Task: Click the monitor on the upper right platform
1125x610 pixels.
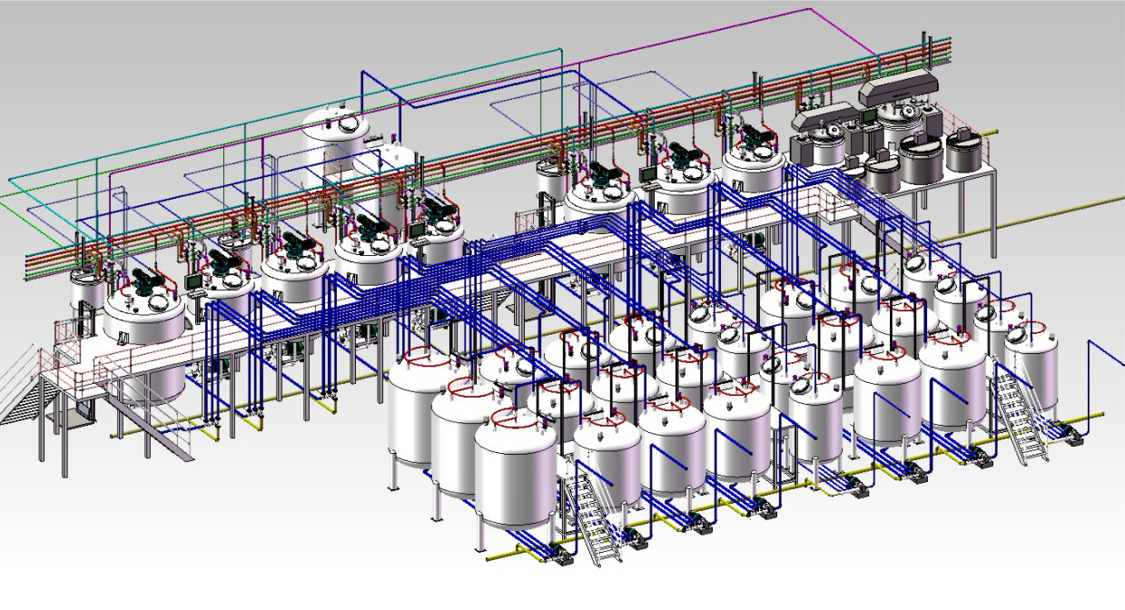Action: click(869, 116)
